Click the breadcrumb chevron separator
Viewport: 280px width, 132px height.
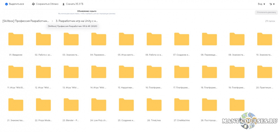52,21
